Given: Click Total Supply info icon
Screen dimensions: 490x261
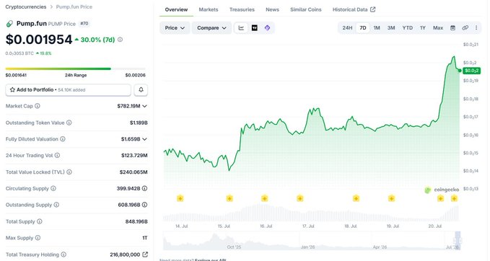Looking at the screenshot, I should 40,221.
